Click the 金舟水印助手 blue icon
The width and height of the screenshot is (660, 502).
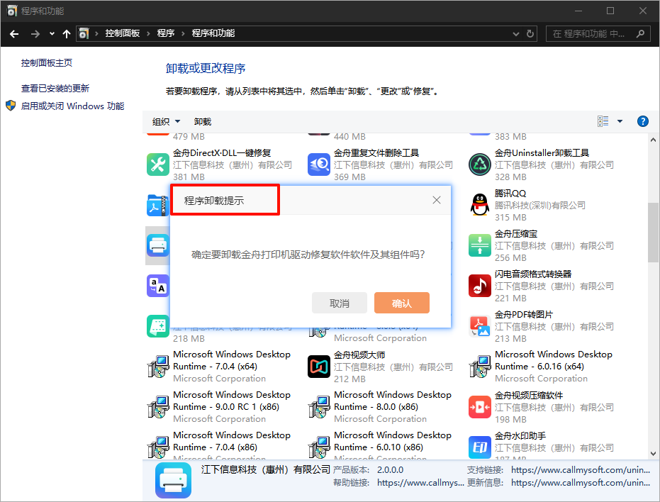(480, 447)
